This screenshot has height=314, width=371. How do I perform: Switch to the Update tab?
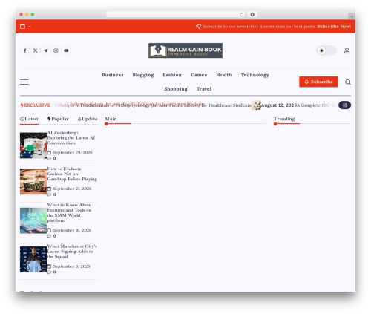pos(88,119)
